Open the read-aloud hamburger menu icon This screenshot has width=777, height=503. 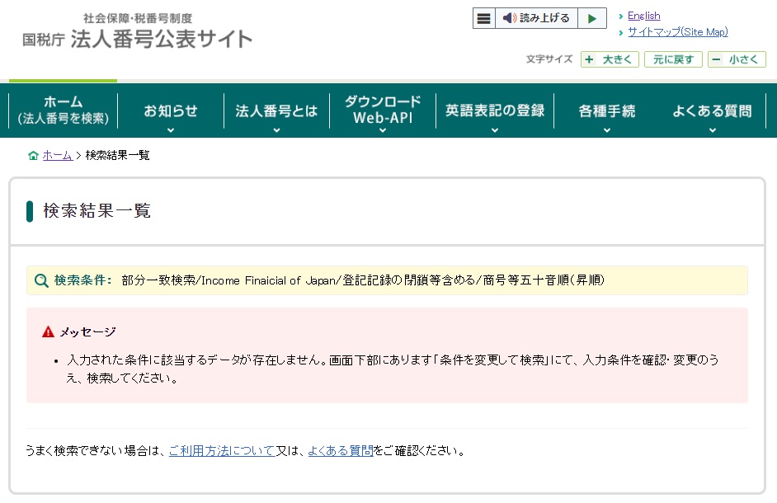[483, 18]
